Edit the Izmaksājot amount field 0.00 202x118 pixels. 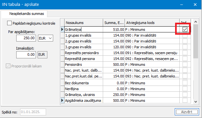click(x=26, y=54)
